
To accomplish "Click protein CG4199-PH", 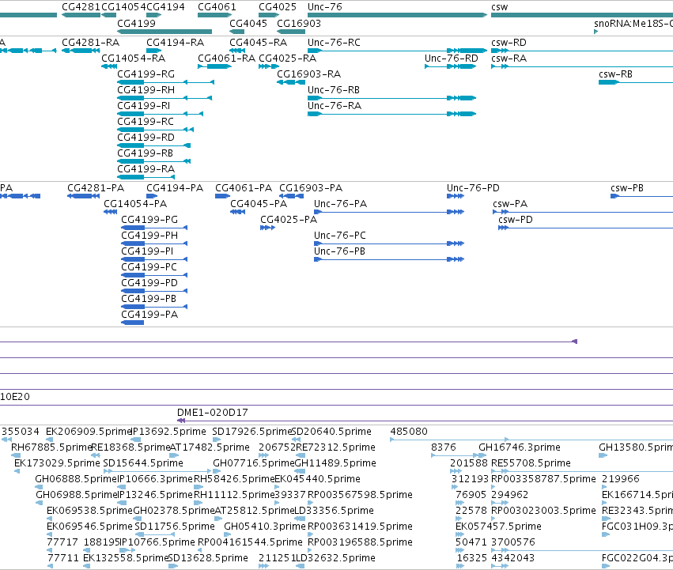I will (x=154, y=243).
